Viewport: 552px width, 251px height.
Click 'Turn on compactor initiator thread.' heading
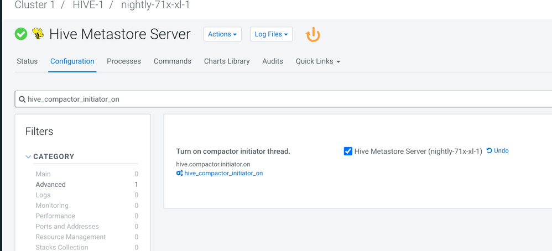click(x=233, y=151)
